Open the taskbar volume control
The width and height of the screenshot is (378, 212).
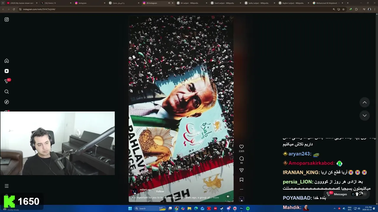click(x=359, y=208)
